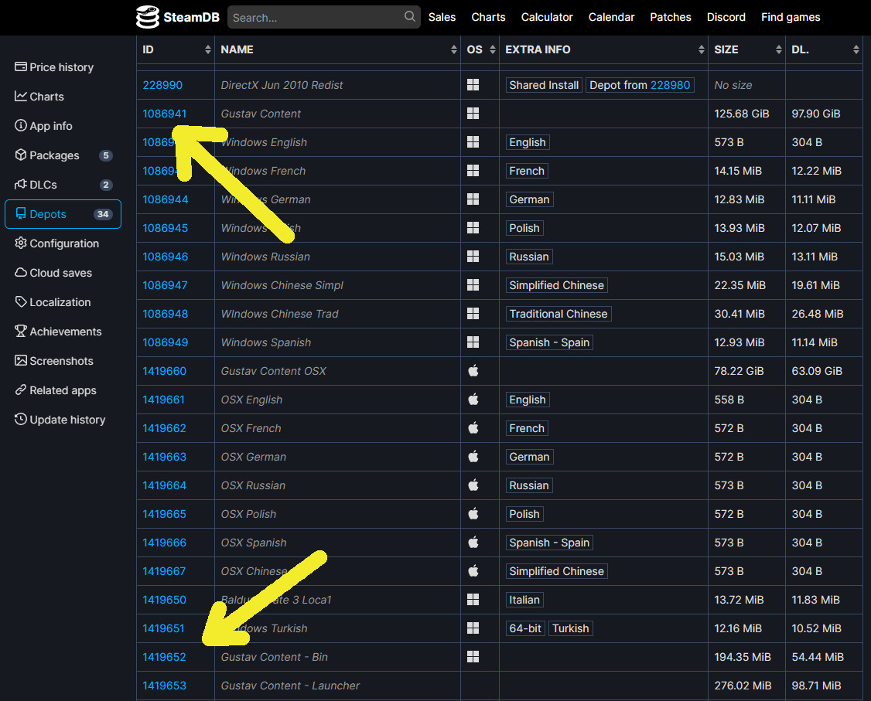Click Windows icon in Windows Russian row

[473, 257]
